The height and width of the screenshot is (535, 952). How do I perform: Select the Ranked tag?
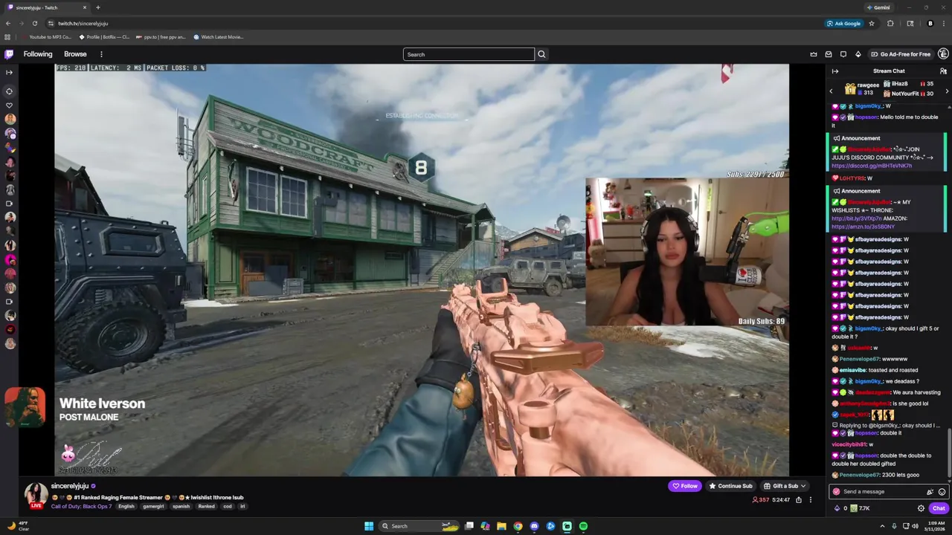(206, 507)
